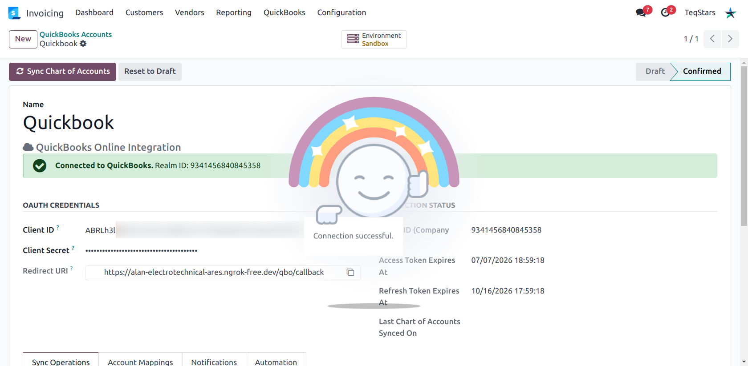Click the Quickbook name field
This screenshot has height=366, width=748.
(69, 123)
